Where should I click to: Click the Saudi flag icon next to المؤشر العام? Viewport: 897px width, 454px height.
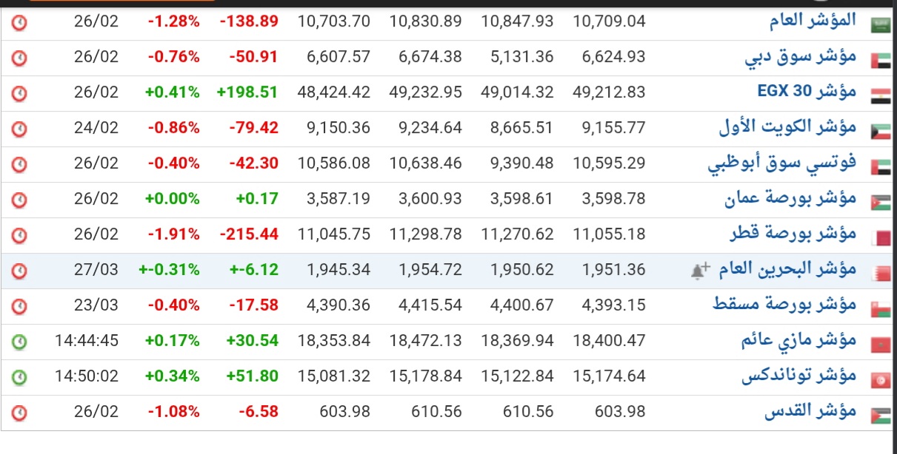pos(881,23)
